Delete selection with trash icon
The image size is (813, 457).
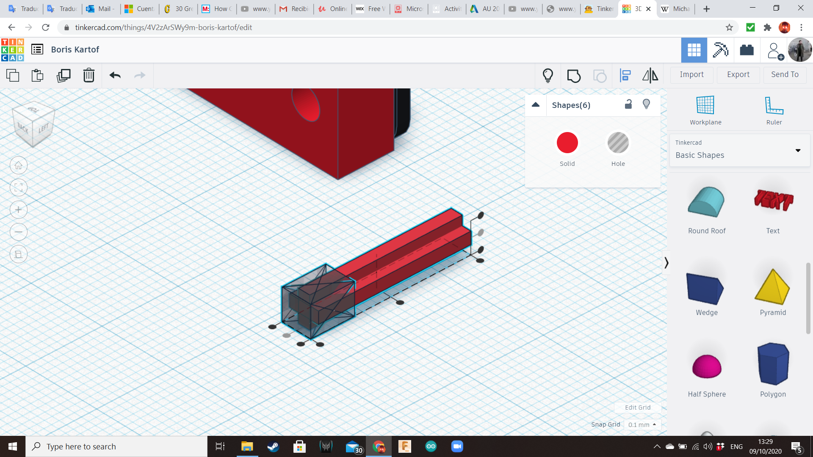click(89, 76)
